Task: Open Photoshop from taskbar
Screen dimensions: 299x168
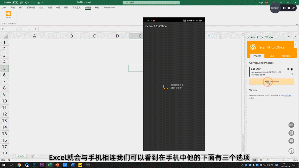Action: [x=34, y=165]
